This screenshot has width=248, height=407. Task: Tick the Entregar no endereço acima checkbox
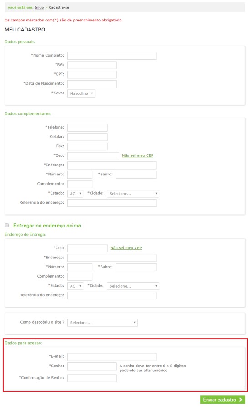pyautogui.click(x=7, y=225)
